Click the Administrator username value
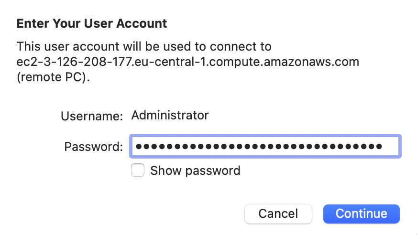This screenshot has height=235, width=417. pos(170,115)
